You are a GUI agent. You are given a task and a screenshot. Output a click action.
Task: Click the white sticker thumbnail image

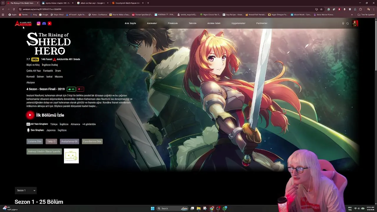[71, 156]
